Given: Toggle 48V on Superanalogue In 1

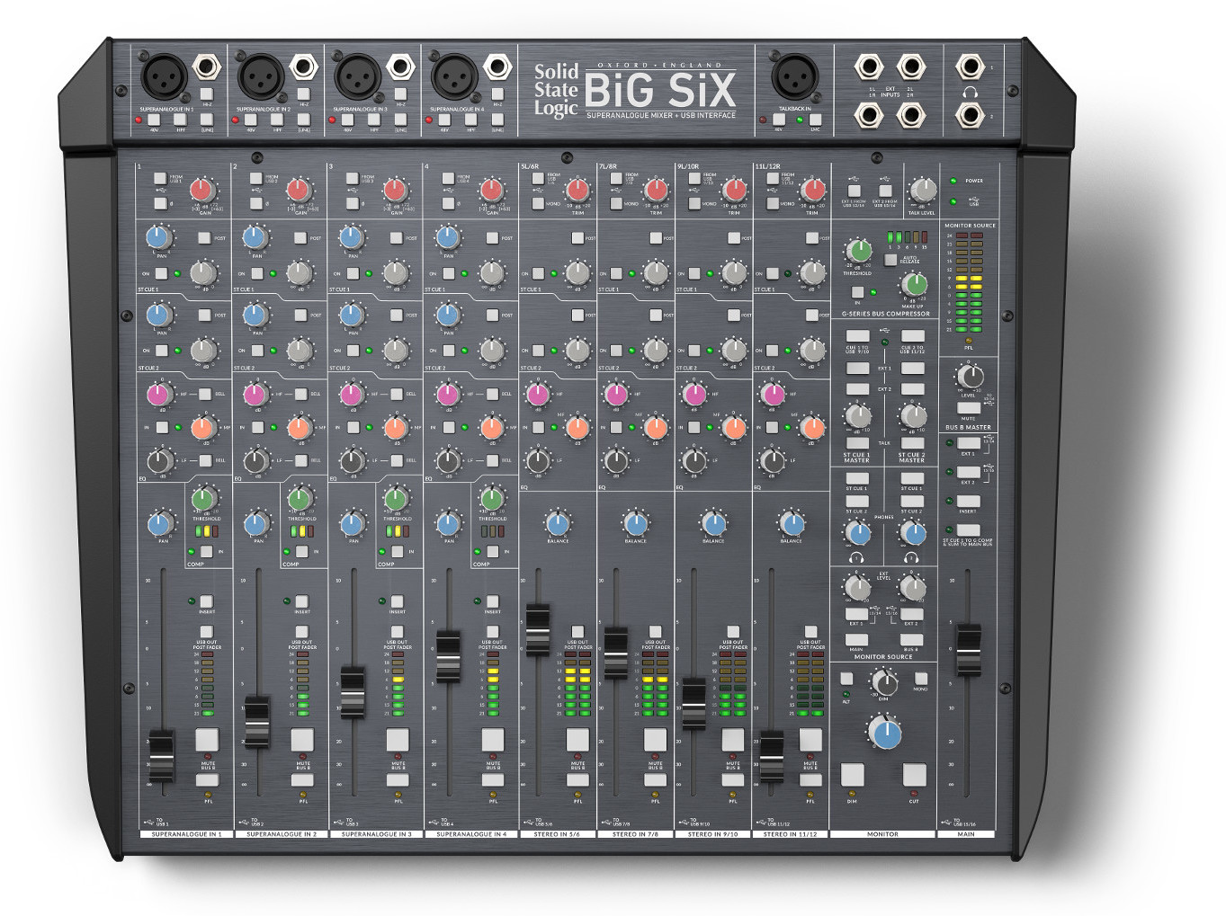Looking at the screenshot, I should (x=154, y=120).
